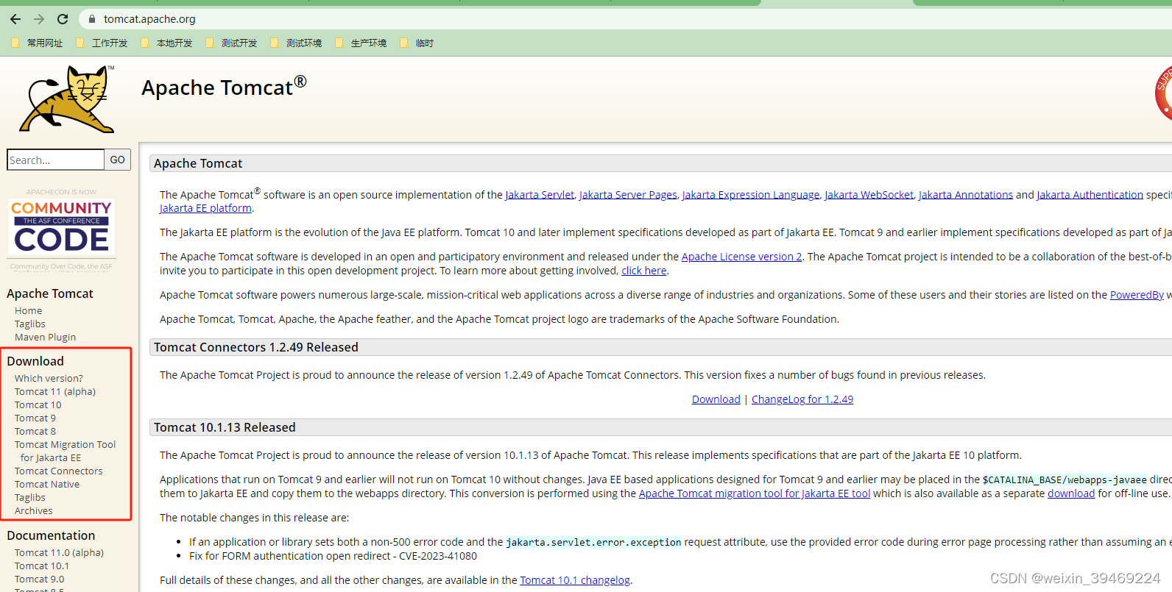The height and width of the screenshot is (592, 1172).
Task: Open the Tomcat Connectors sidebar link
Action: tap(59, 471)
